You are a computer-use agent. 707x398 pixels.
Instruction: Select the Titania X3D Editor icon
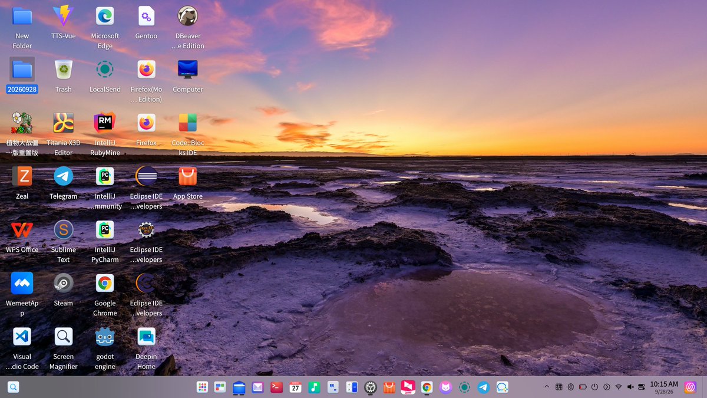(x=63, y=123)
